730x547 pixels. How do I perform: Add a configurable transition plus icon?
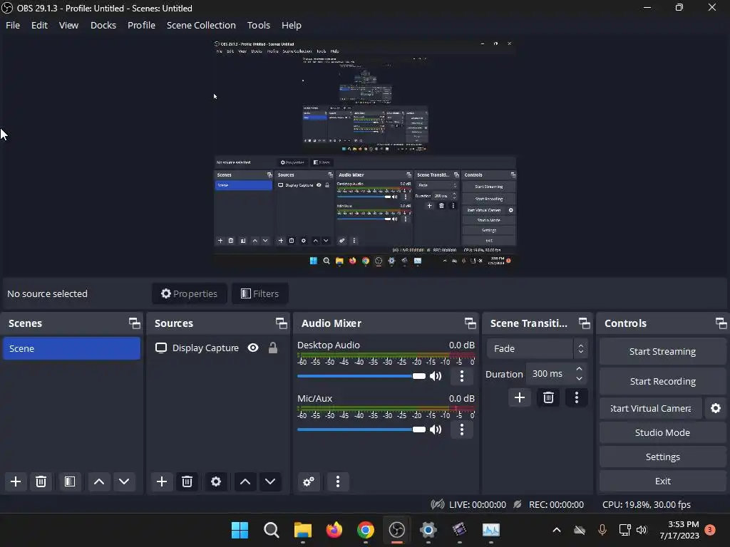[x=520, y=397]
